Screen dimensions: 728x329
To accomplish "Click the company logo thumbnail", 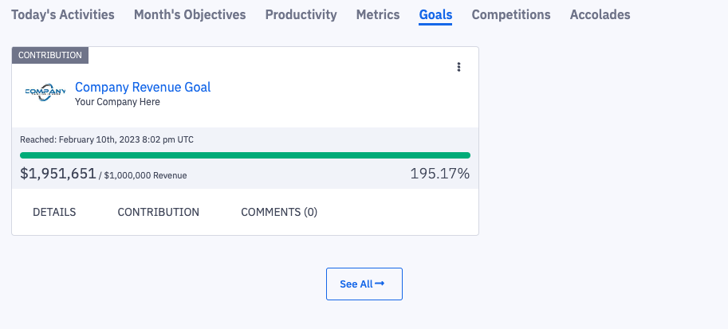I will tap(45, 92).
